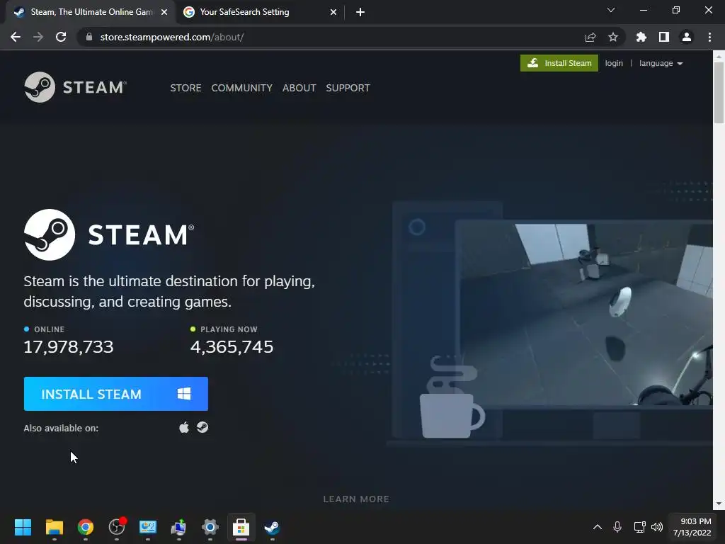This screenshot has height=544, width=725.
Task: Click the Steam logo in the page header
Action: coord(75,87)
